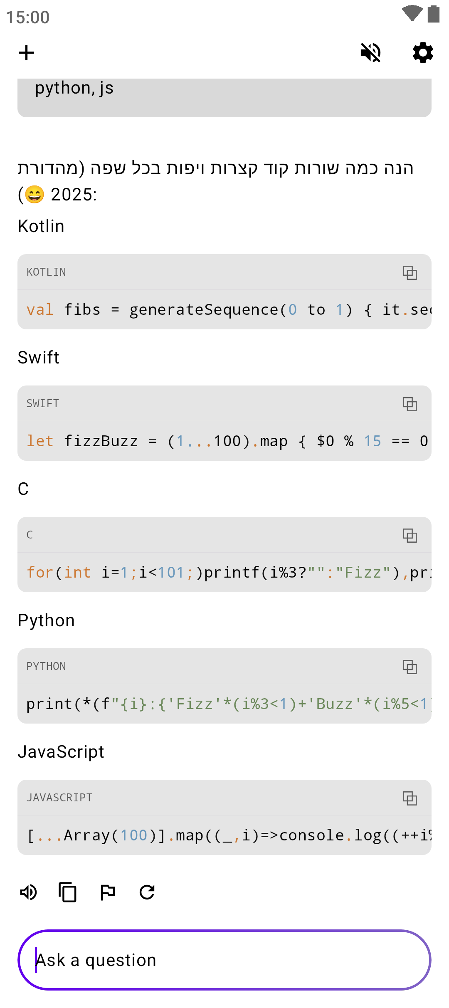Tap the Hebrew intro text paragraph
The image size is (449, 1008).
point(216,181)
